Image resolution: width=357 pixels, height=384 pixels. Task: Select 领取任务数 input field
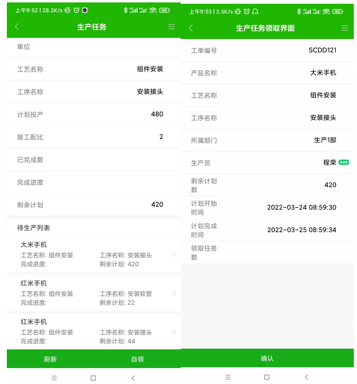[x=268, y=253]
